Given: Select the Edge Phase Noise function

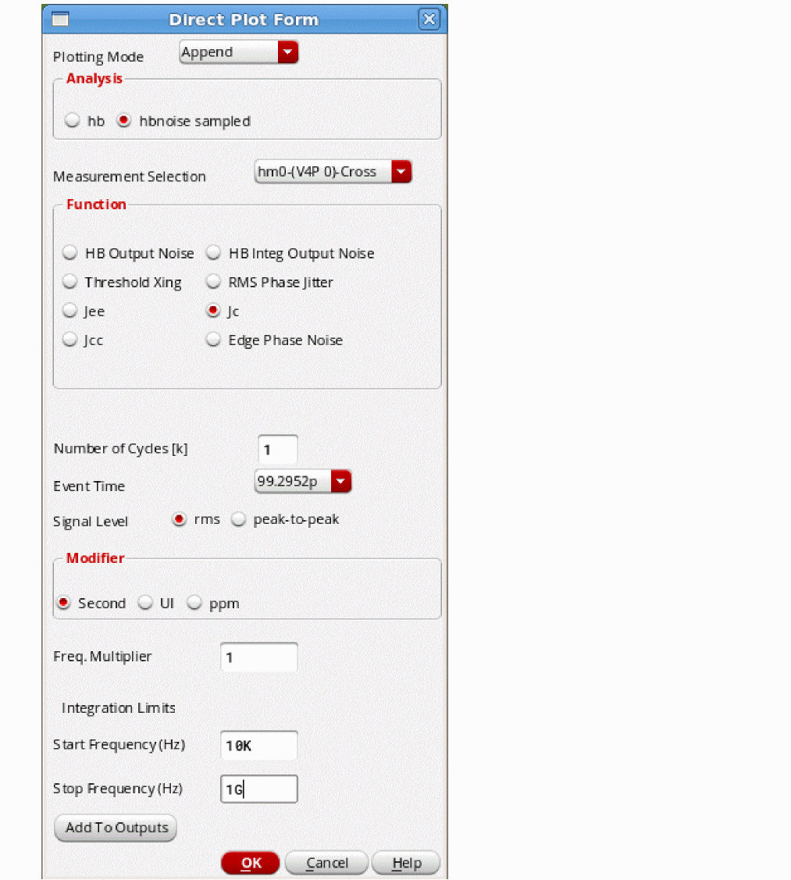Looking at the screenshot, I should (x=213, y=340).
